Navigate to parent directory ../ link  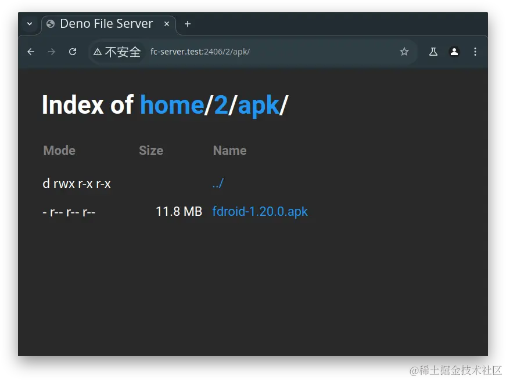point(218,183)
